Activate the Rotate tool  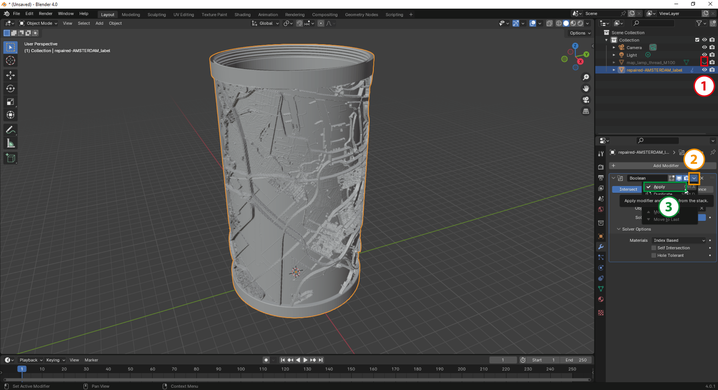pos(10,88)
